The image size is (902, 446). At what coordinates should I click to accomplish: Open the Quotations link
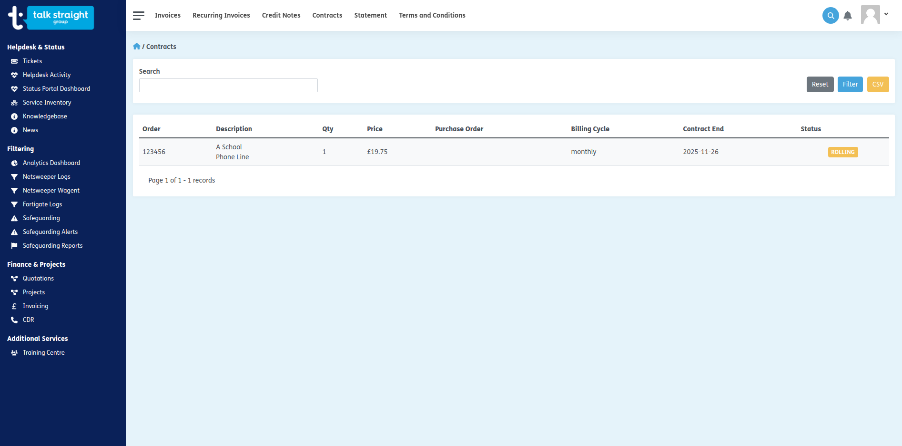click(x=38, y=279)
